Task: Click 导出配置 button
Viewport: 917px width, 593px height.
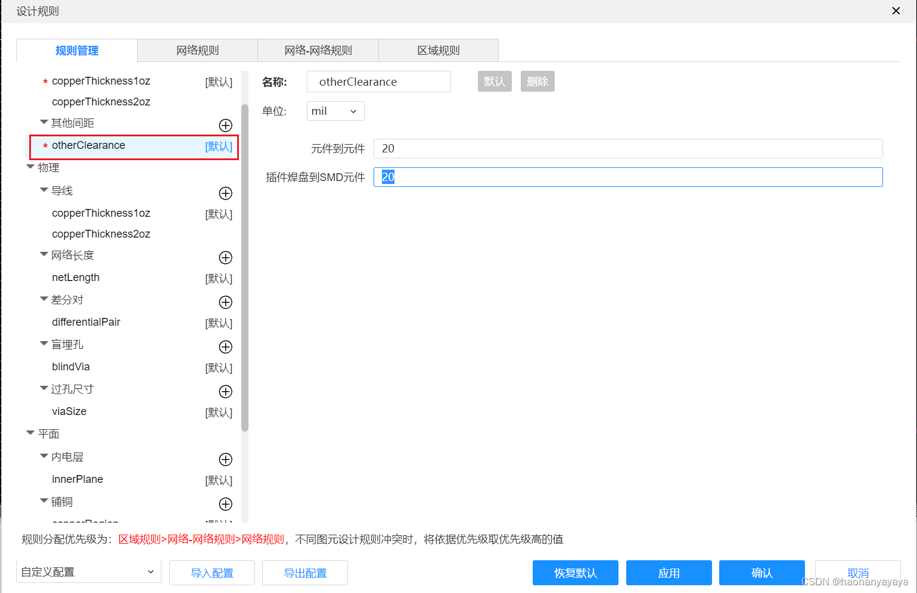Action: click(305, 573)
